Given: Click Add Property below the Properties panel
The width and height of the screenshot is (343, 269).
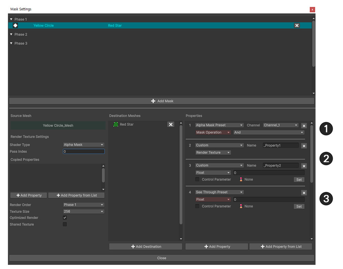Looking at the screenshot, I should [216, 246].
